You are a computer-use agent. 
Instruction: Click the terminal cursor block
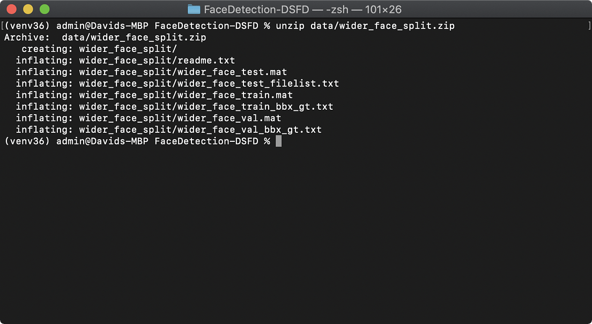pos(279,140)
